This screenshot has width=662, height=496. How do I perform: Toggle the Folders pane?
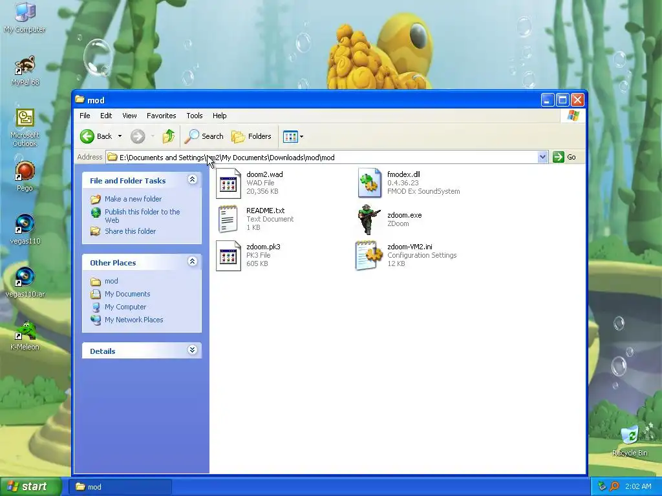(x=251, y=136)
